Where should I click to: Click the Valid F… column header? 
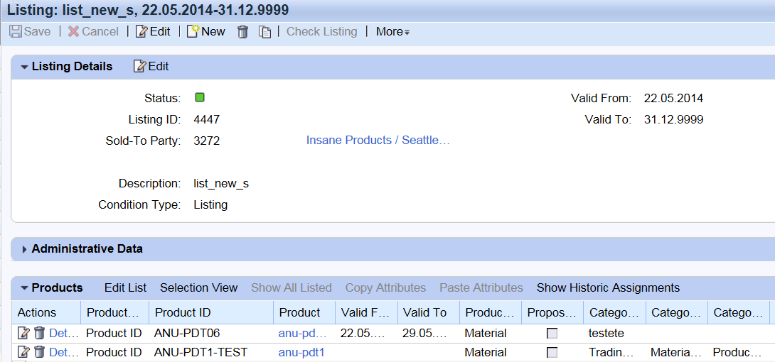coord(366,313)
